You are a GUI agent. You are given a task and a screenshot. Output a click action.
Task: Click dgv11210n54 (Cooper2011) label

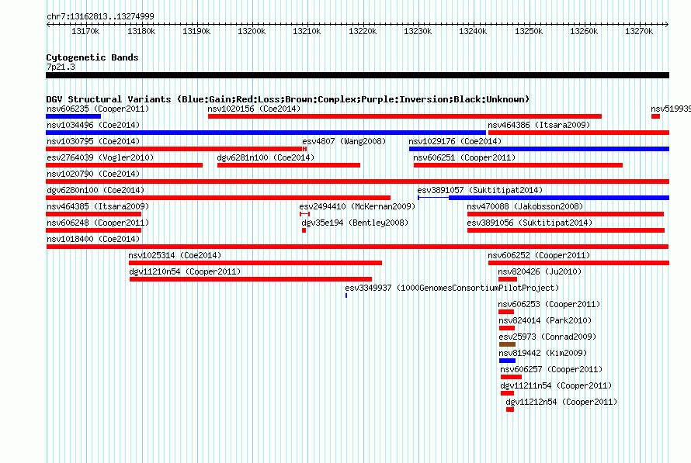(x=185, y=271)
